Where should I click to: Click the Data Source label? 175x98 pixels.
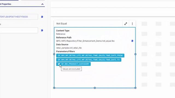[62, 44]
